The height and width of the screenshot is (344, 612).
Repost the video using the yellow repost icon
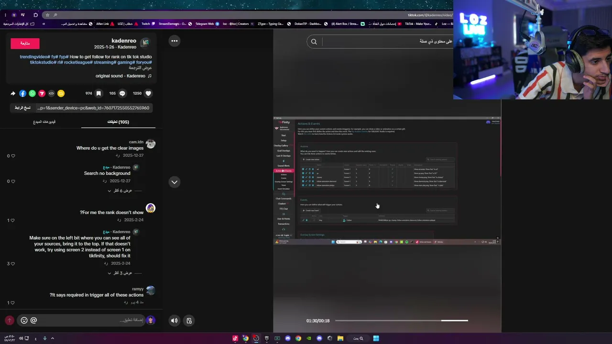61,94
